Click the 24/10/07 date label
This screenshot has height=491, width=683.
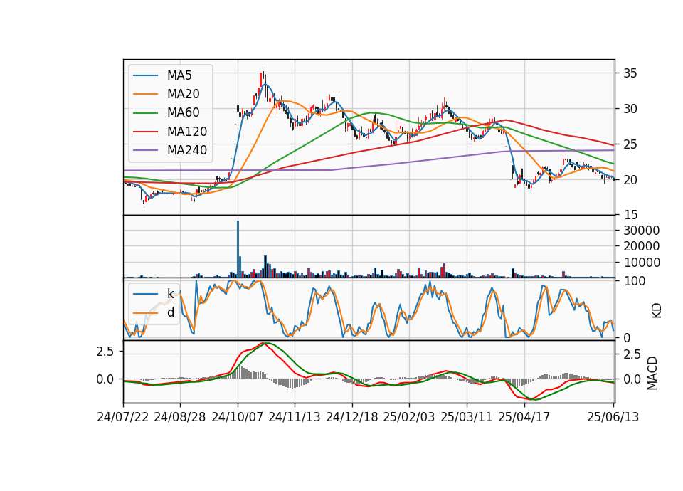[238, 418]
